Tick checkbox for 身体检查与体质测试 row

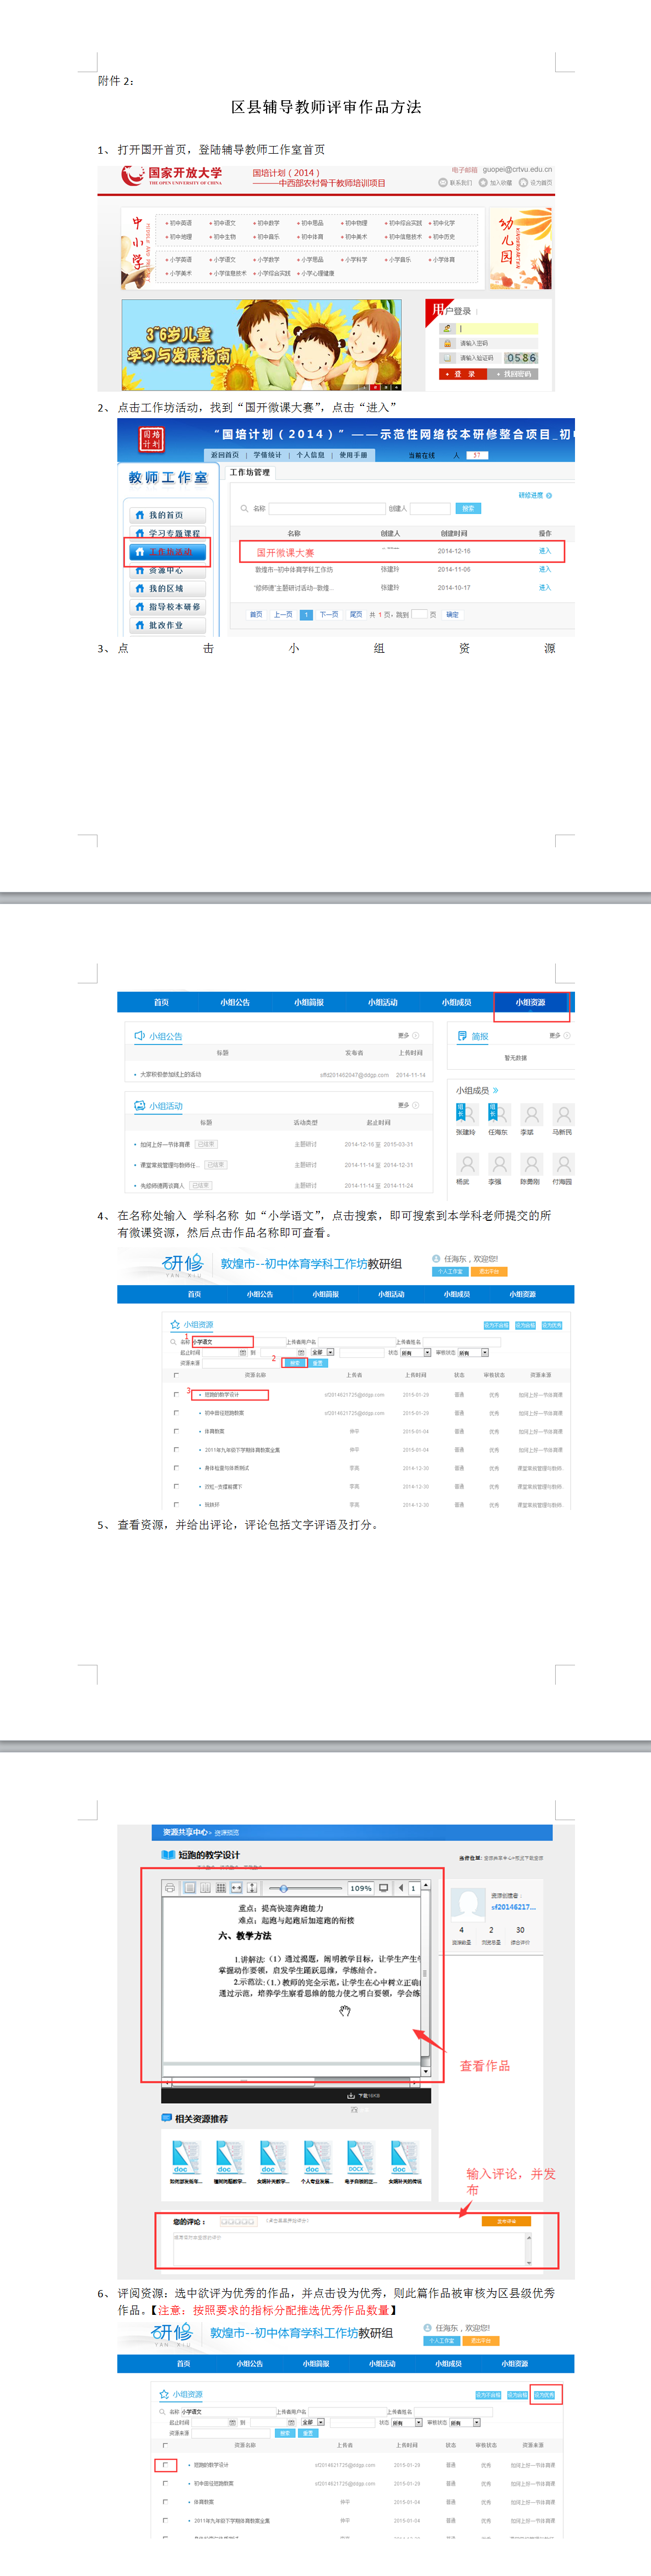click(176, 1468)
